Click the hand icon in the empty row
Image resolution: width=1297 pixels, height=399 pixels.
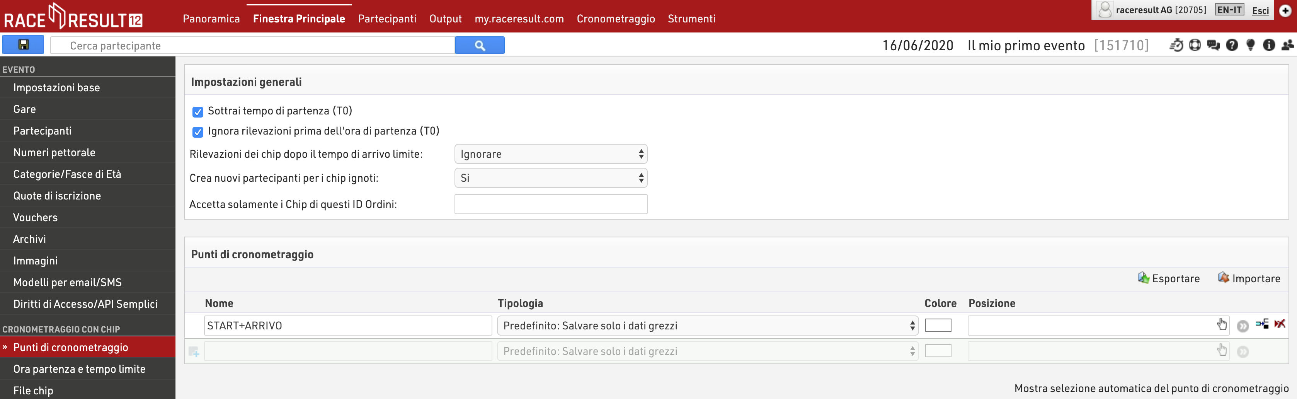click(x=1222, y=350)
